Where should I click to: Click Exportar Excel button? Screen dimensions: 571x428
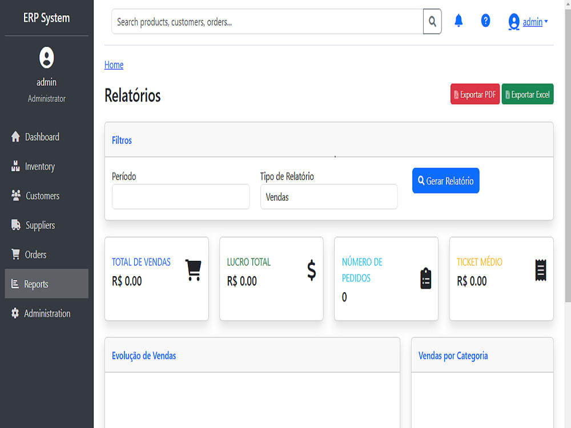coord(527,94)
